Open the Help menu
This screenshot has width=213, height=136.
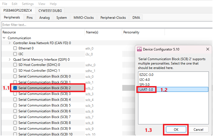tap(53, 4)
